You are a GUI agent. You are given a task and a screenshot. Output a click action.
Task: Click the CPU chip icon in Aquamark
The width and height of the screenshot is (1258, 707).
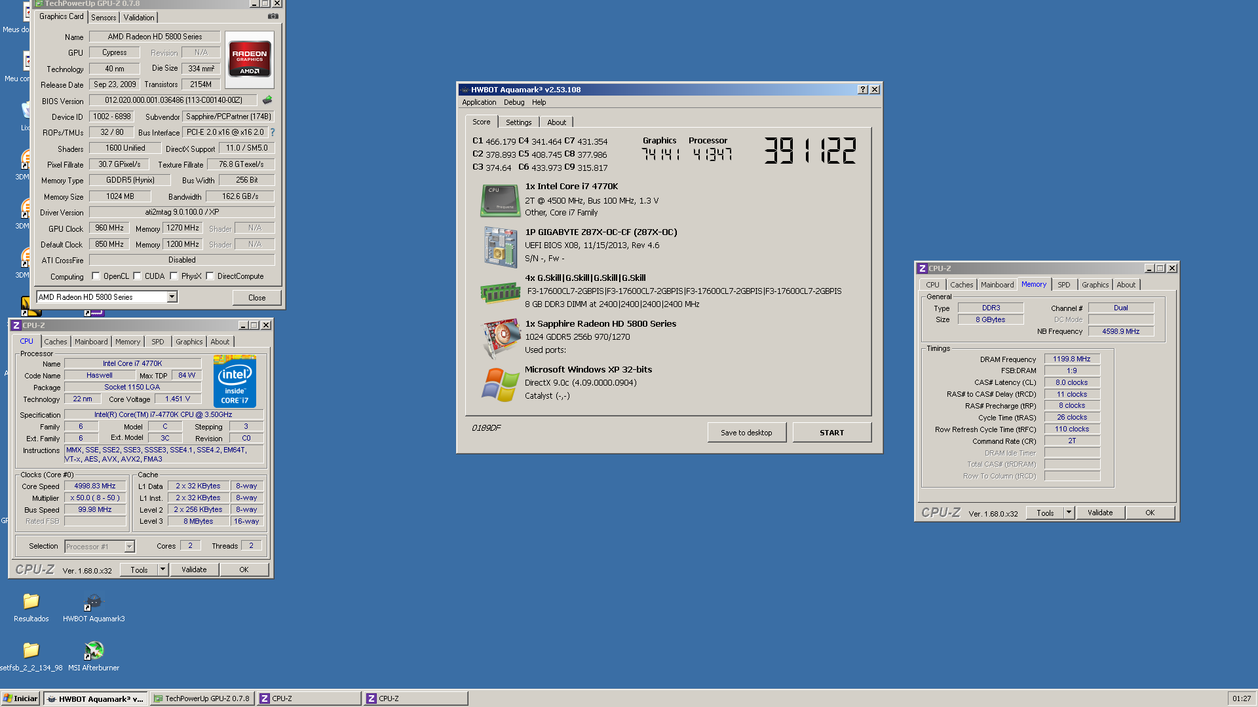pos(500,200)
